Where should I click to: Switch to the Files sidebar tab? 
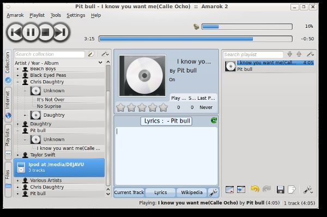tap(8, 179)
